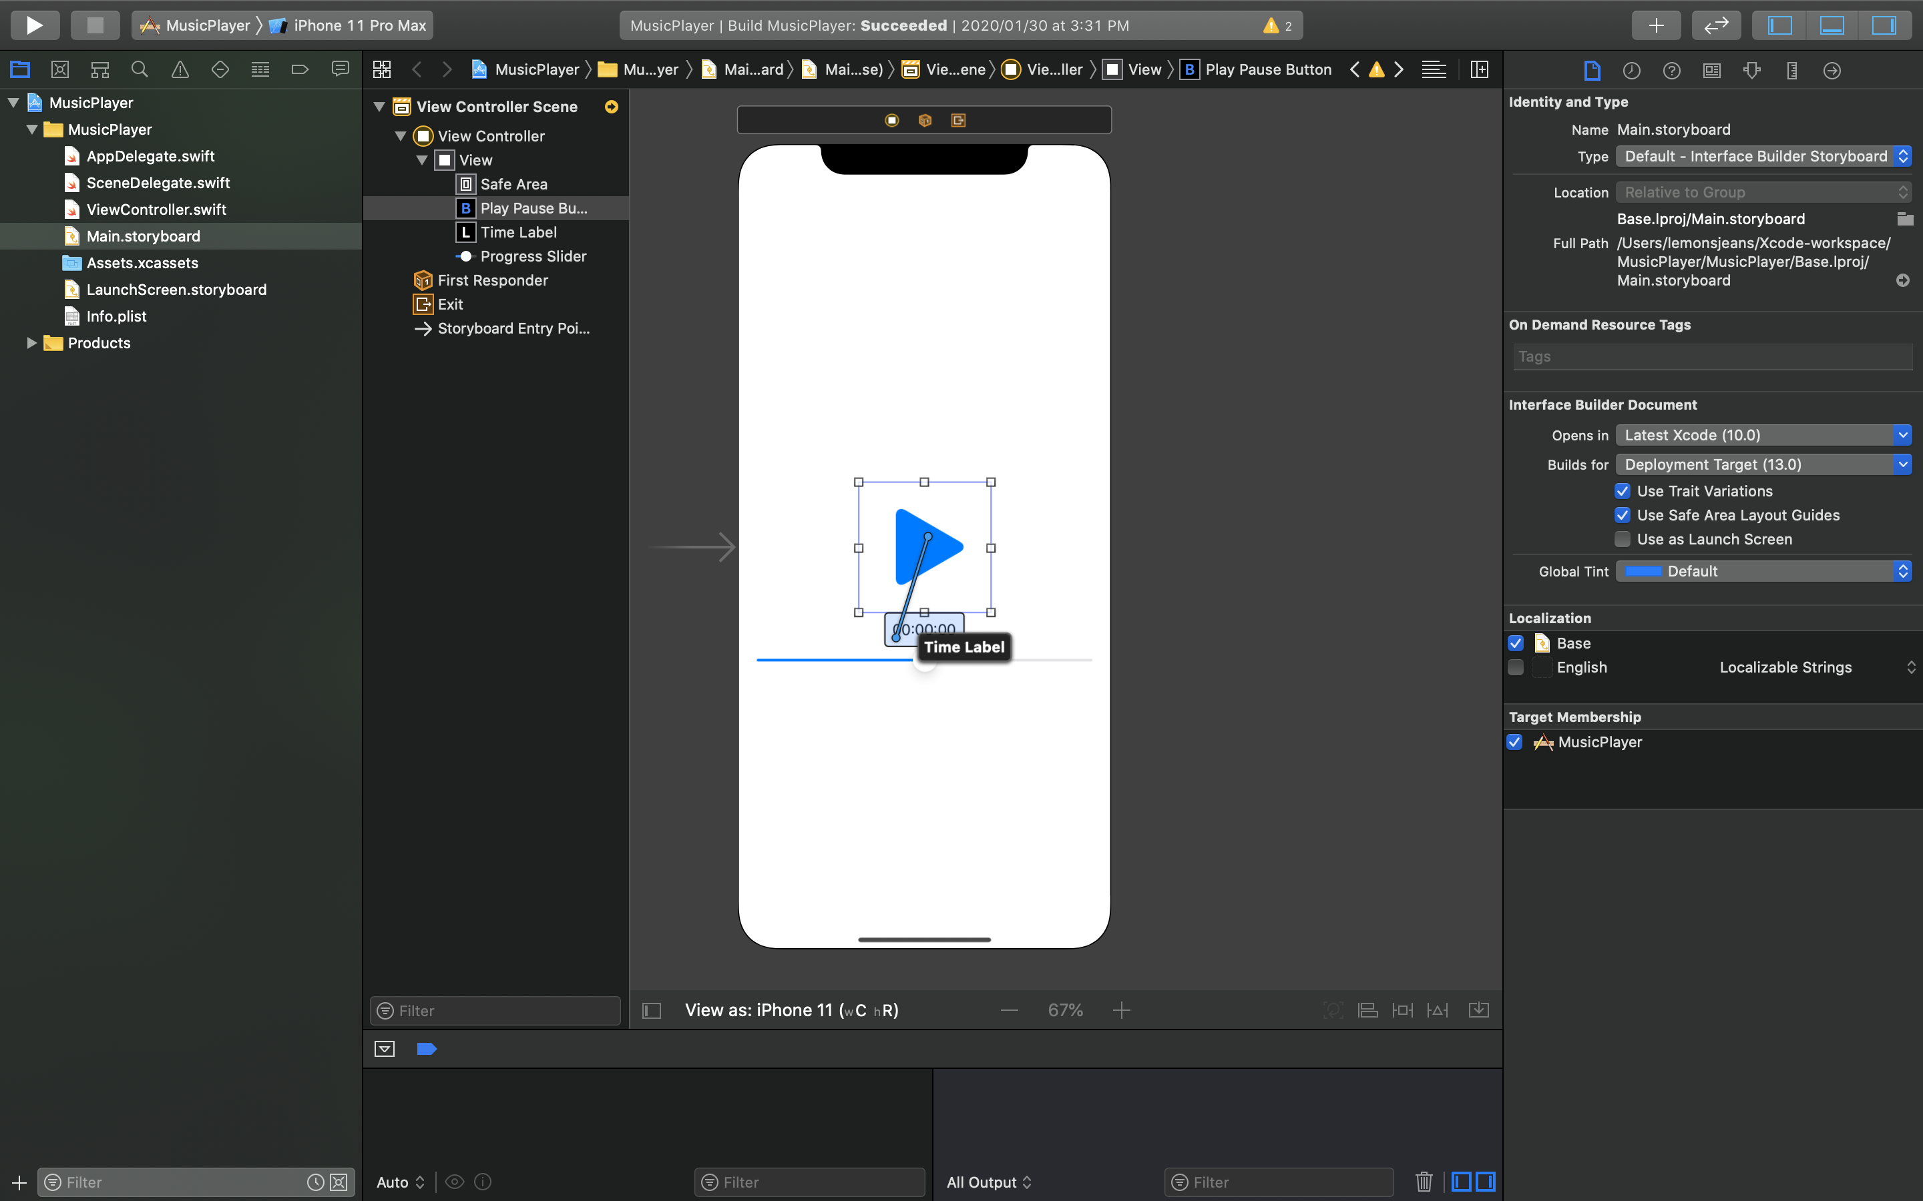Show the Attributes inspector
The height and width of the screenshot is (1201, 1923).
[1751, 71]
